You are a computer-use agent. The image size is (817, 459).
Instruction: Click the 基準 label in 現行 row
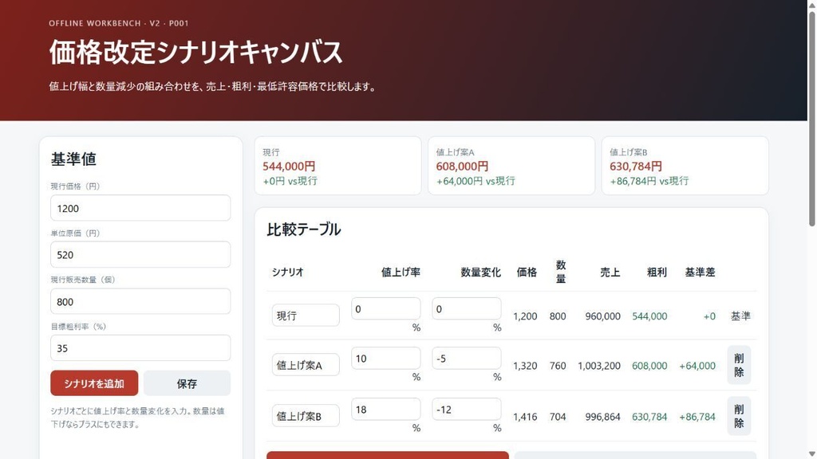740,316
